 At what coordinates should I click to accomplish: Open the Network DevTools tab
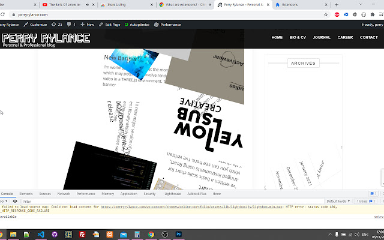(64, 194)
